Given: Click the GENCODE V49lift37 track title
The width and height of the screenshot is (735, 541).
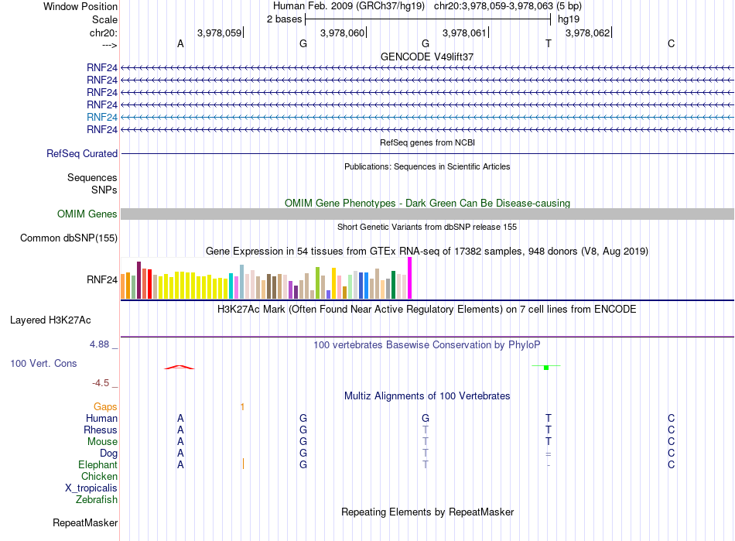Looking at the screenshot, I should pos(427,56).
